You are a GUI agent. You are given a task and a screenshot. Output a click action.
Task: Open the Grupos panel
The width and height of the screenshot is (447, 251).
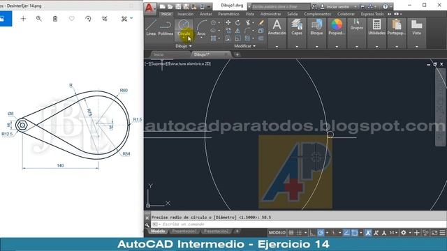tap(357, 24)
